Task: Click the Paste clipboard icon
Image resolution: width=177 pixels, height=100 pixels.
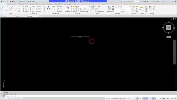Action: (150, 8)
